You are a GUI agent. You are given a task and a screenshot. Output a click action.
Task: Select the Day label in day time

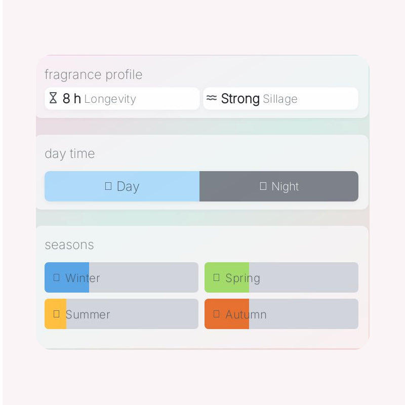pyautogui.click(x=128, y=186)
